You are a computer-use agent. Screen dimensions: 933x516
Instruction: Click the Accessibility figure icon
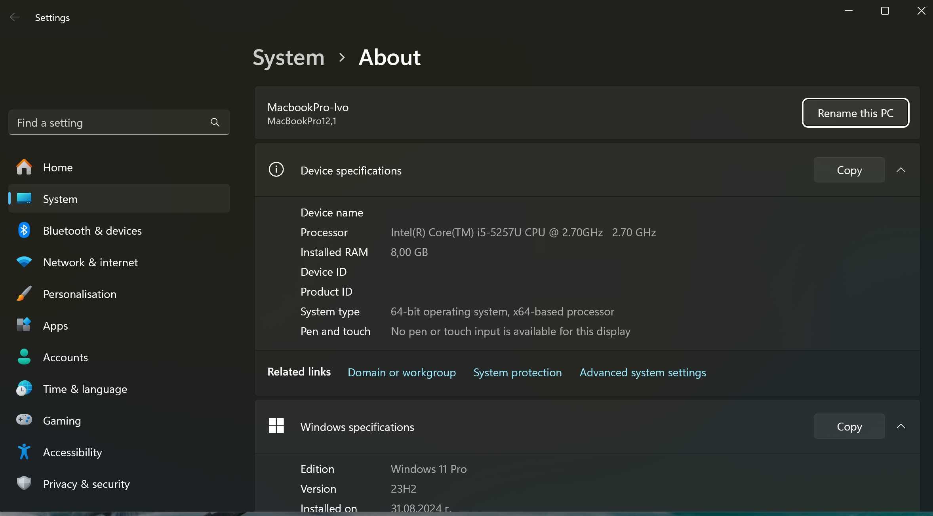(x=24, y=452)
